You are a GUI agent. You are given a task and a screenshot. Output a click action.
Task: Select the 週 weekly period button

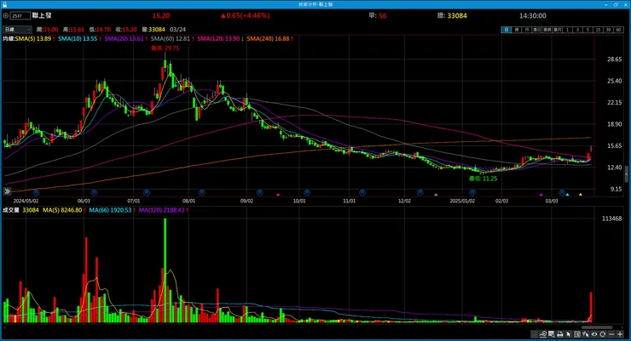pyautogui.click(x=517, y=30)
